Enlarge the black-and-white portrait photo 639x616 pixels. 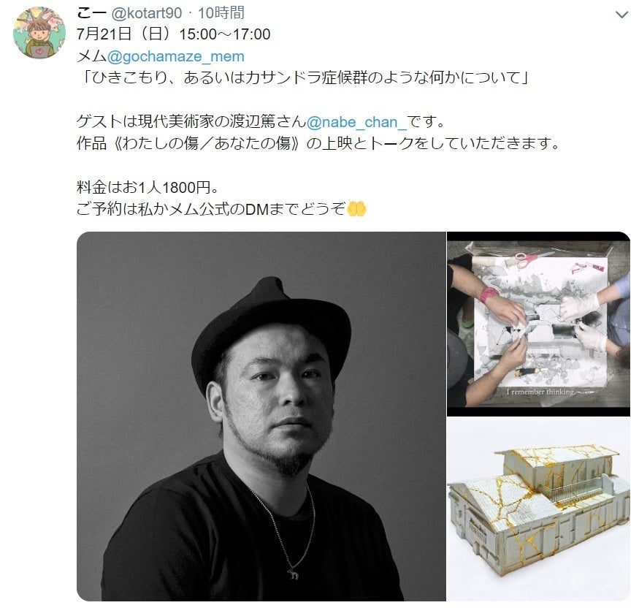pyautogui.click(x=261, y=417)
